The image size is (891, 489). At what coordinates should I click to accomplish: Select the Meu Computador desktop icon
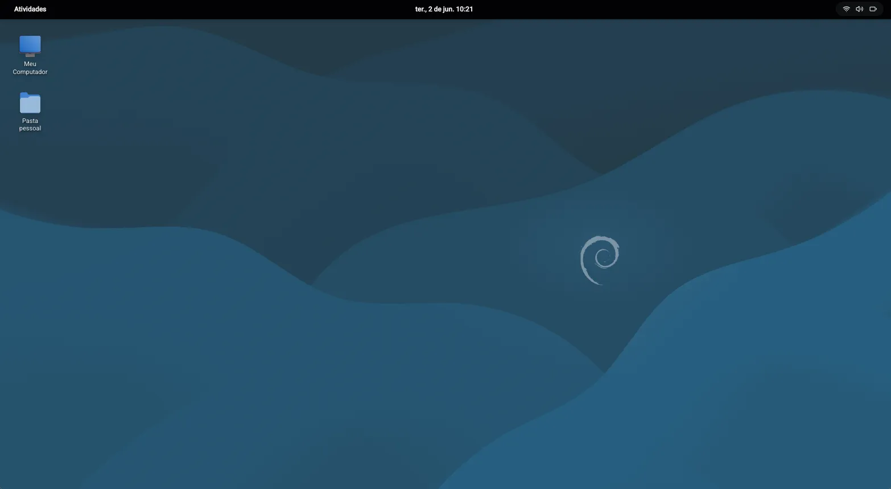(30, 46)
